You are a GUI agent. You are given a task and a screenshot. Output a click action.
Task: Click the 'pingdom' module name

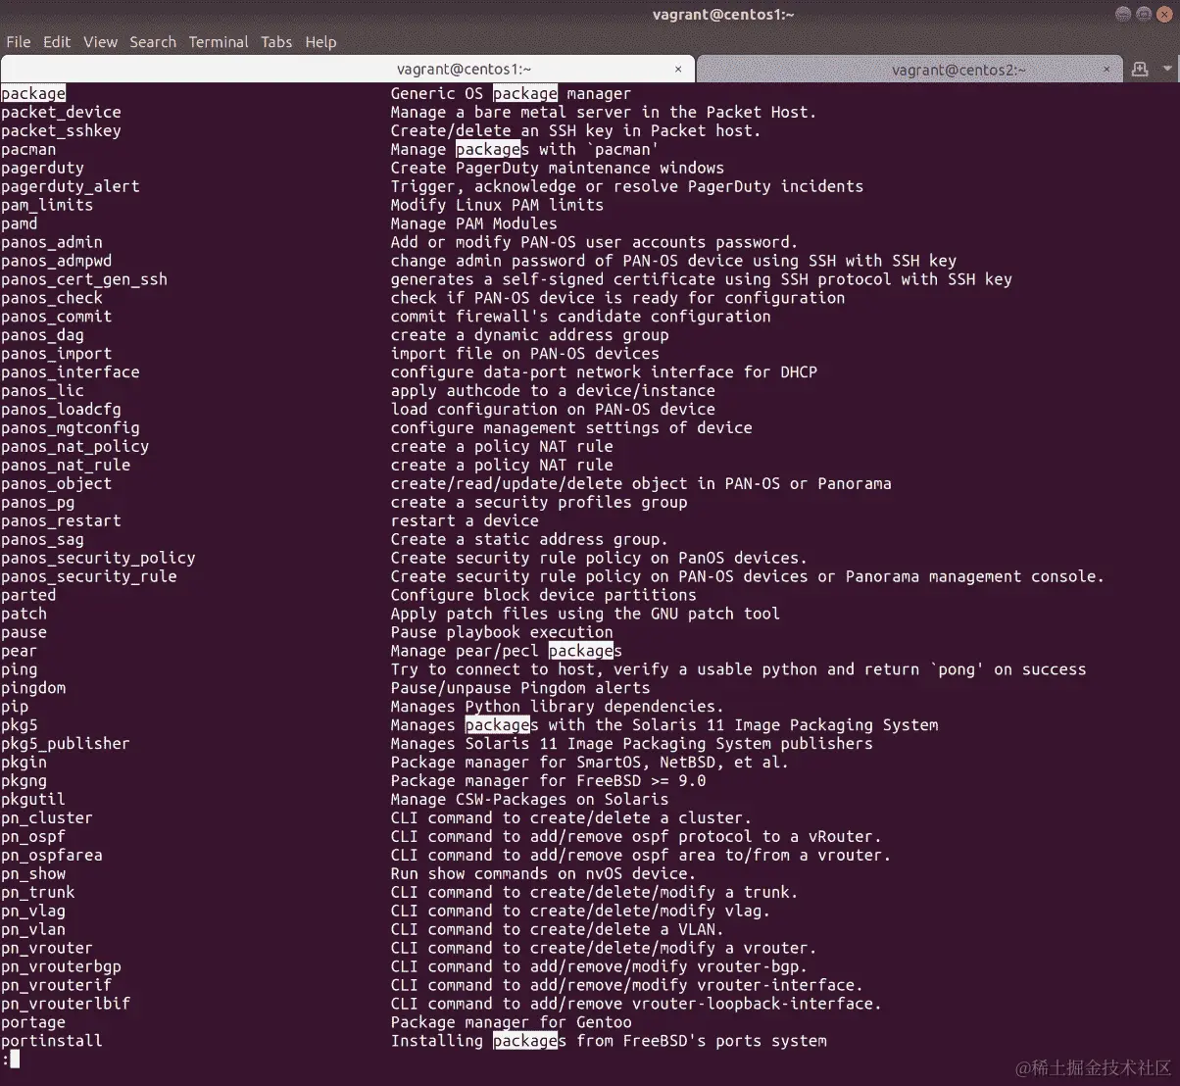tap(33, 689)
